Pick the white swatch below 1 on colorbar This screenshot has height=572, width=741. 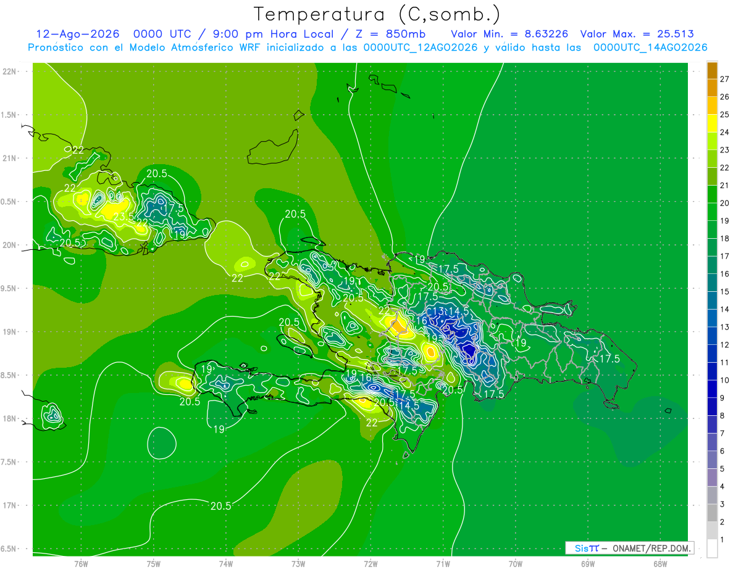(712, 549)
